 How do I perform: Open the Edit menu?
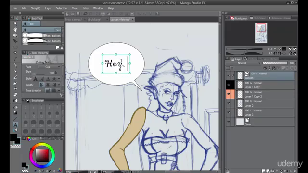click(24, 8)
